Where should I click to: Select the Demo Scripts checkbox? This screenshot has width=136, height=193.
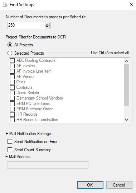tap(12, 93)
